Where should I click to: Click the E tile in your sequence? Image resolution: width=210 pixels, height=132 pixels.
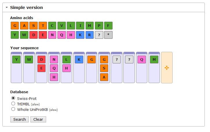pyautogui.click(x=41, y=68)
